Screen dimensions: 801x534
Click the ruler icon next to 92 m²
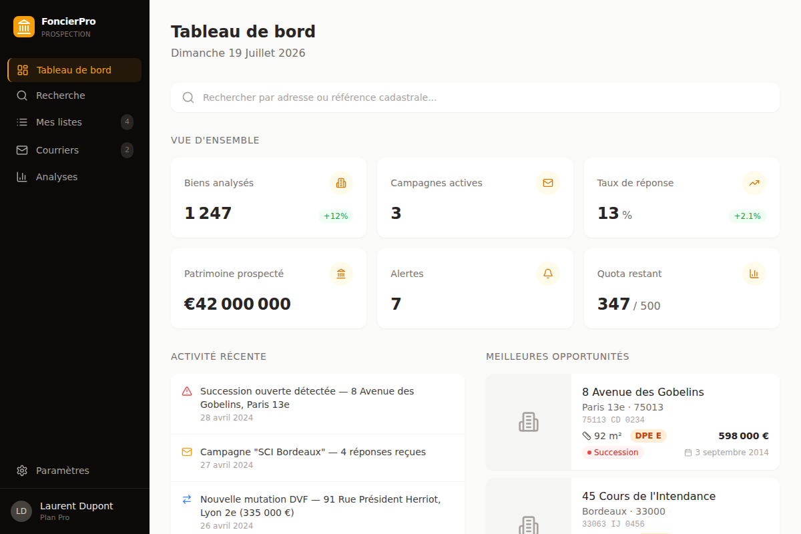pos(587,436)
